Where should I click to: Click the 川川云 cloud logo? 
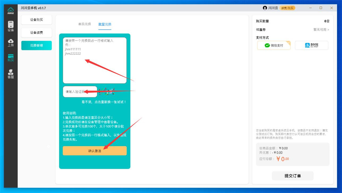click(11, 11)
